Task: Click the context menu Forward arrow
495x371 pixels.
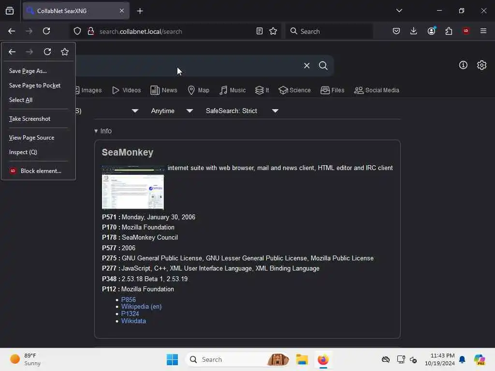Action: pos(29,52)
